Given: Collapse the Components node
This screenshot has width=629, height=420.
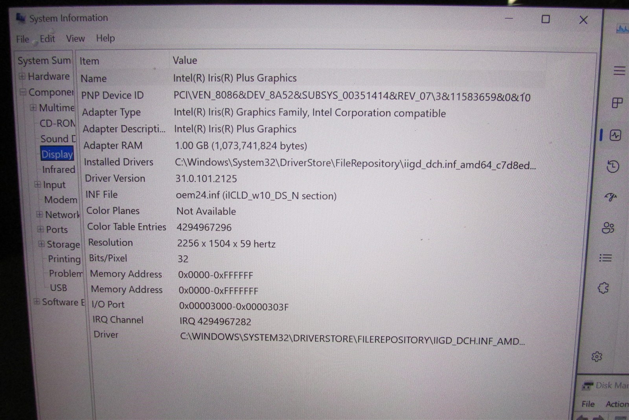Looking at the screenshot, I should point(23,92).
